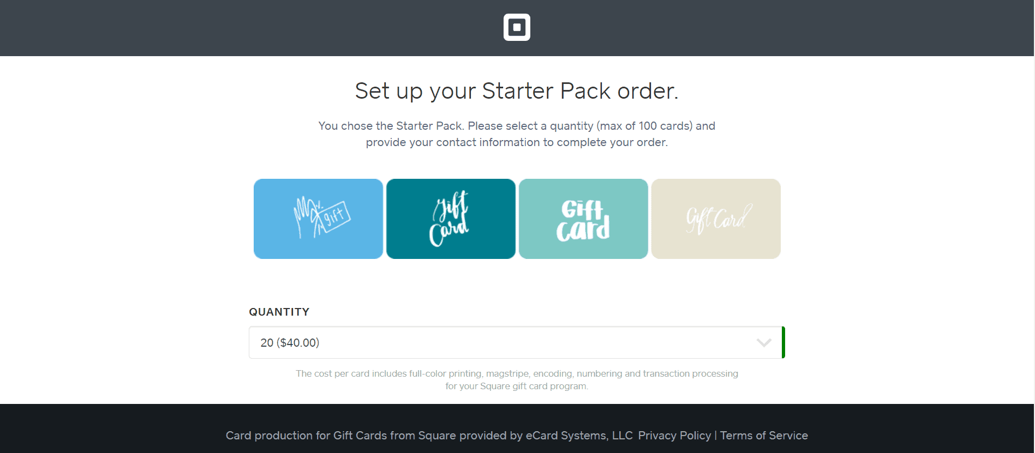
Task: Click the Set up your Starter Pack order heading
Action: tap(517, 91)
